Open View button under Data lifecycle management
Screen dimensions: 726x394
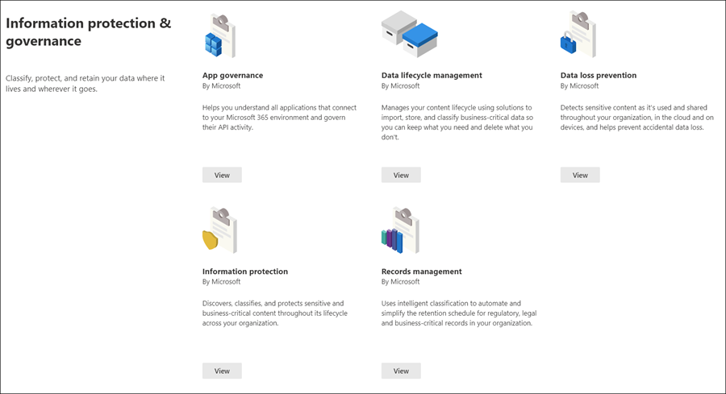pyautogui.click(x=401, y=176)
